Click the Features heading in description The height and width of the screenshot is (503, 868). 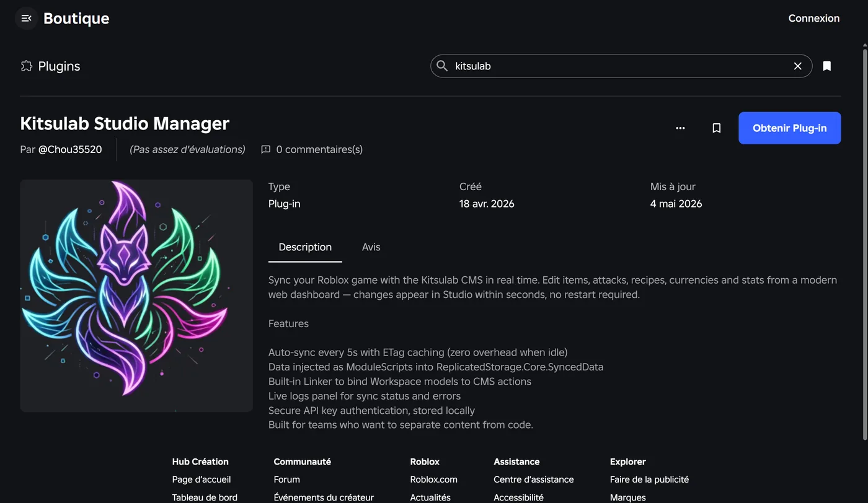point(288,323)
